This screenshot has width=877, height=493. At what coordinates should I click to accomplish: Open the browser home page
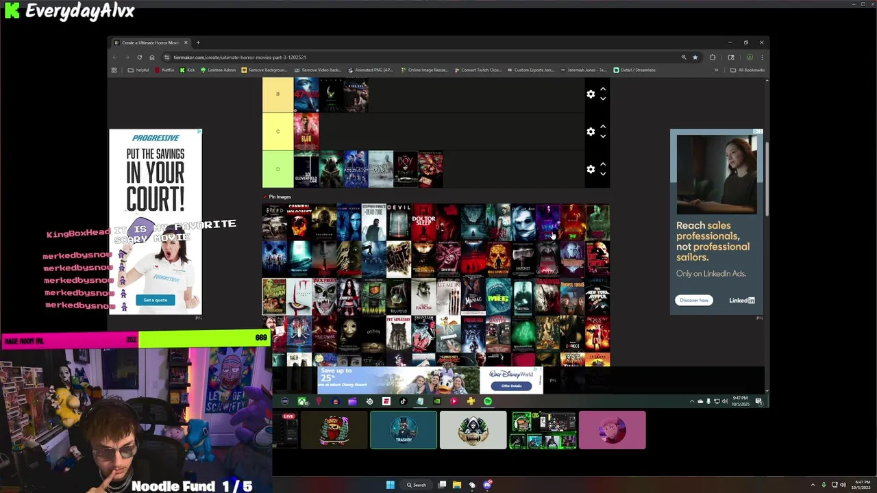point(151,58)
